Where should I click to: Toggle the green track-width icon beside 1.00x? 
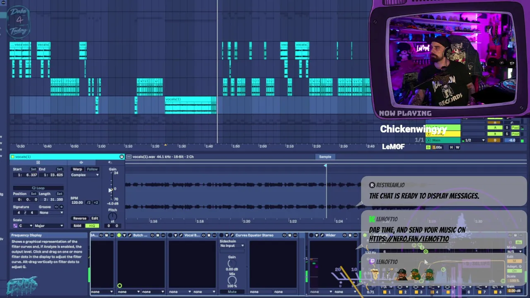coord(428,147)
